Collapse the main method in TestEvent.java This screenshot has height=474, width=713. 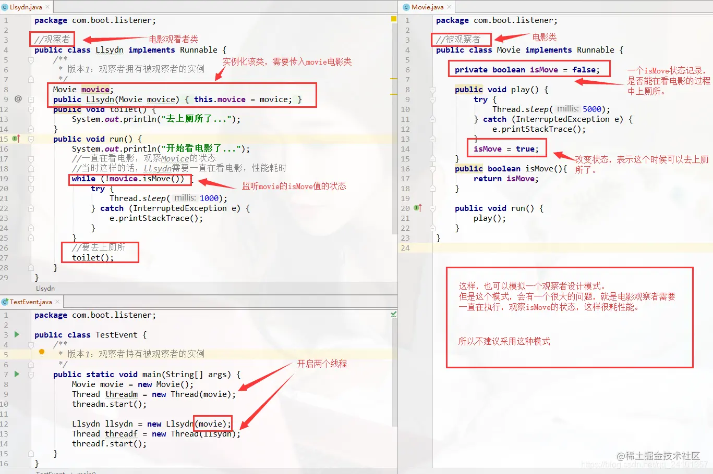click(31, 375)
